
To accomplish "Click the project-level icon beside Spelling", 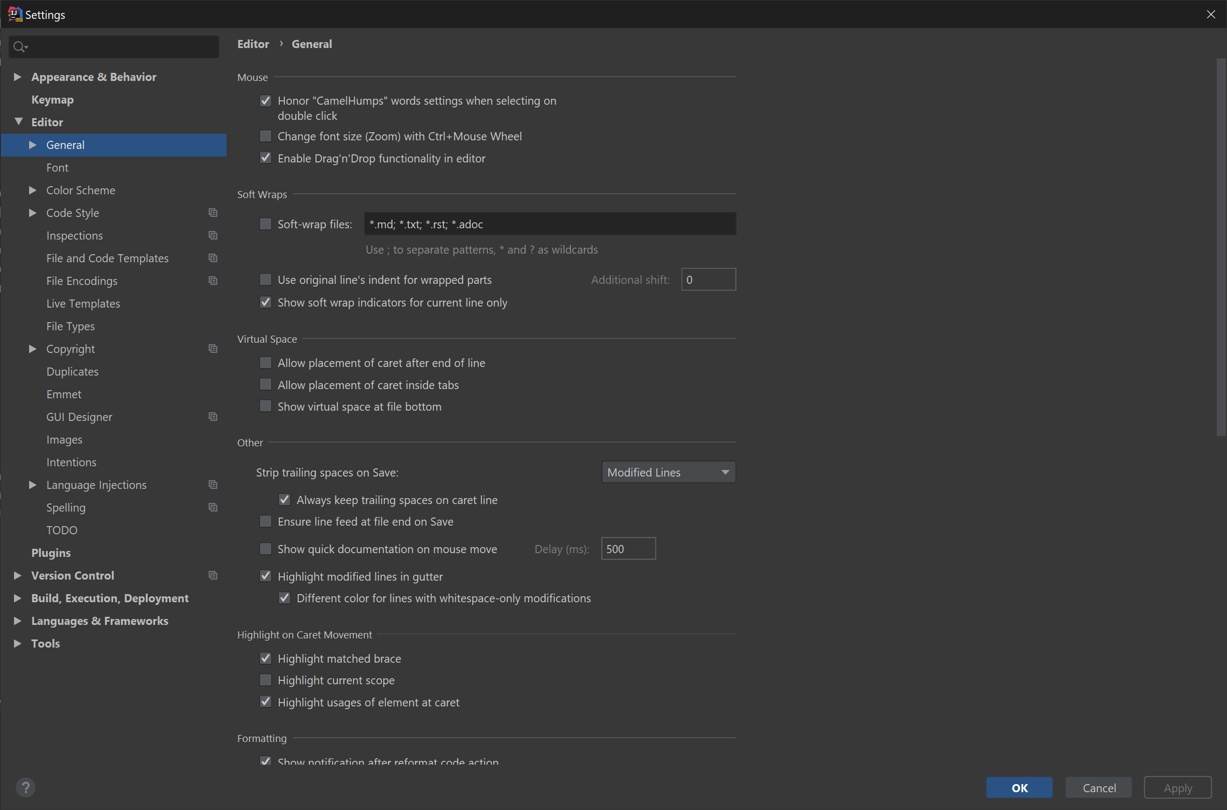I will pyautogui.click(x=213, y=507).
